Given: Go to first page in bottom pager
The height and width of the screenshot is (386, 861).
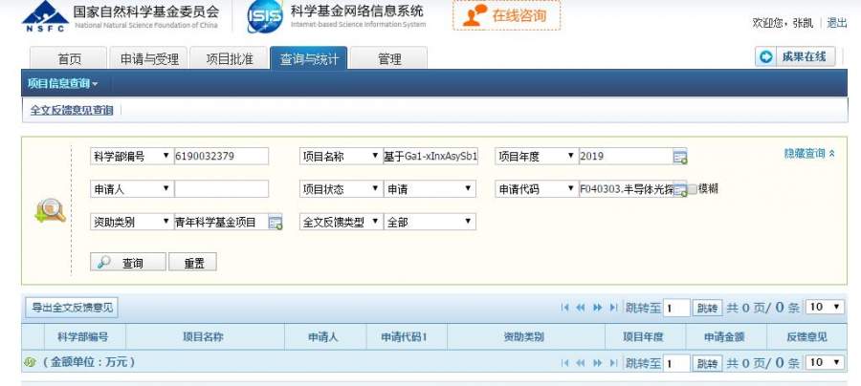Looking at the screenshot, I should 564,363.
